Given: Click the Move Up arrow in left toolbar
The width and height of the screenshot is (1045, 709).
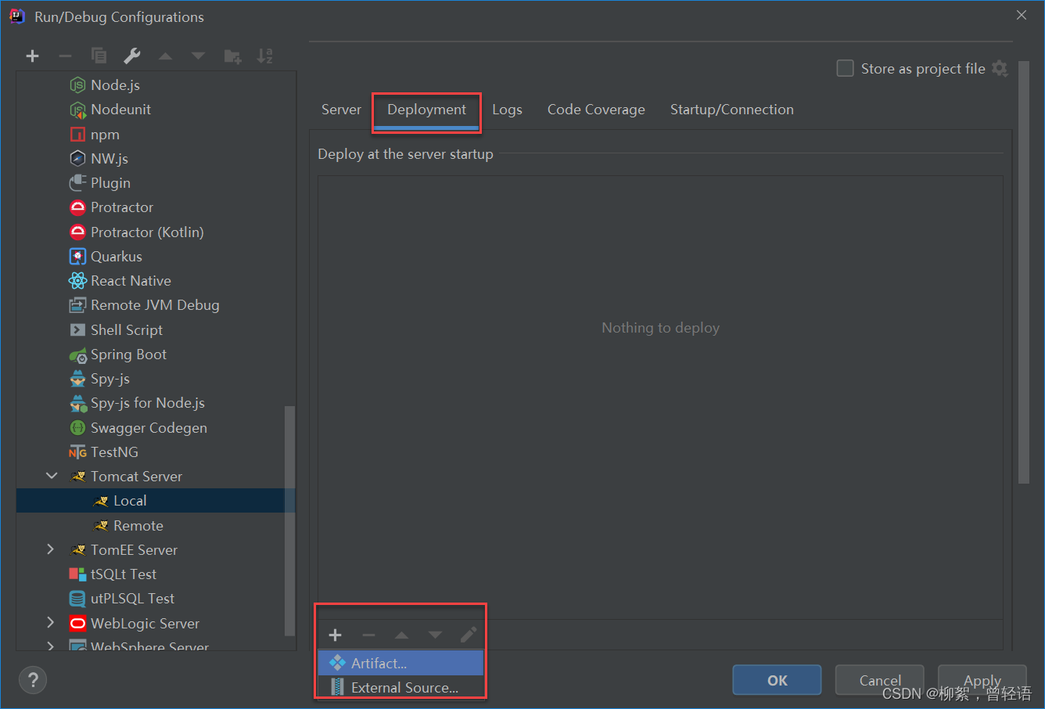Looking at the screenshot, I should [x=165, y=56].
